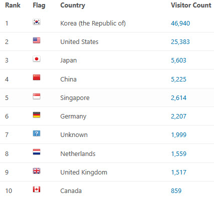Viewport: 214px width, 197px height.
Task: Click the Unknown question mark flag icon
Action: pyautogui.click(x=37, y=133)
